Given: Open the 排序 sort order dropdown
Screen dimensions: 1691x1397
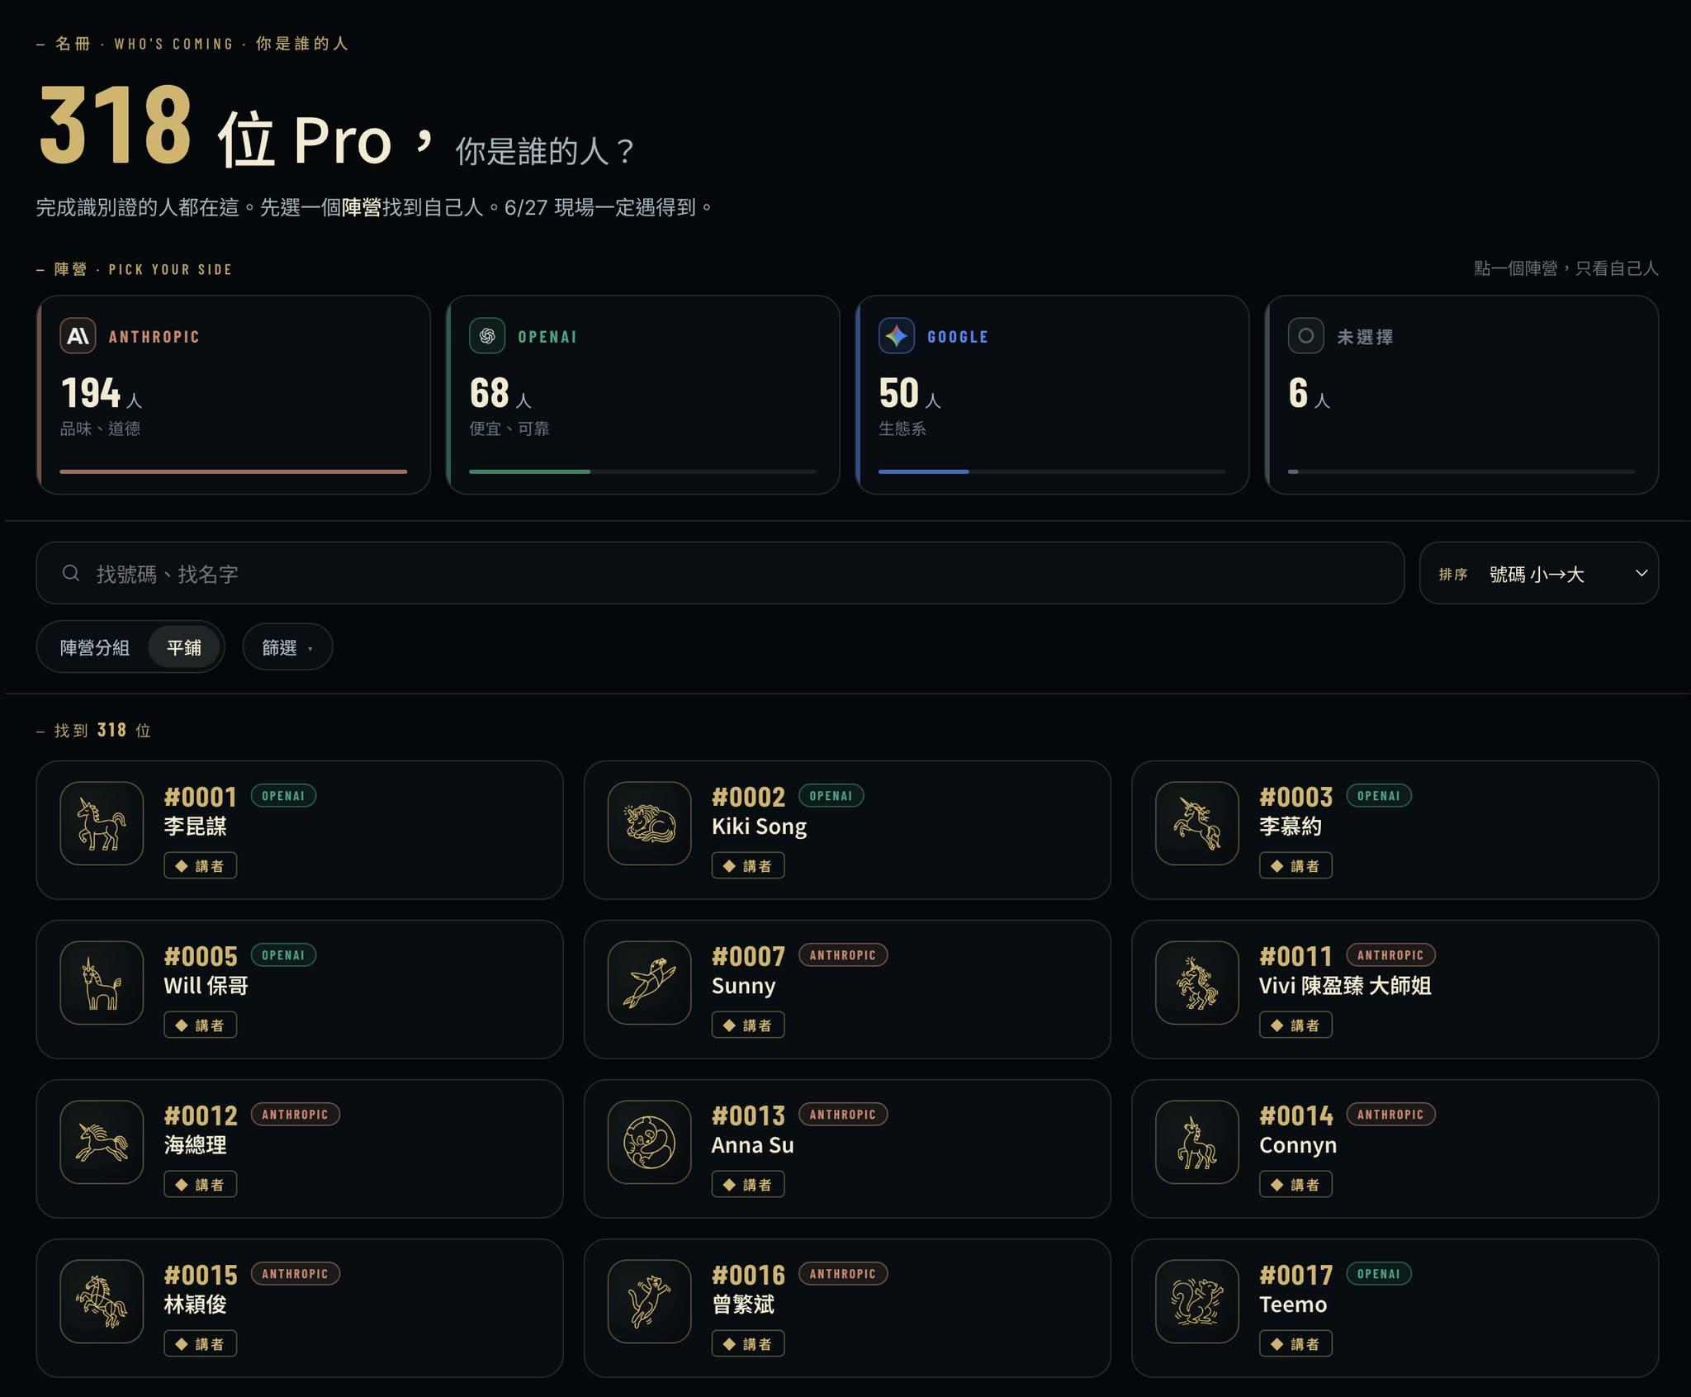Looking at the screenshot, I should [x=1539, y=573].
